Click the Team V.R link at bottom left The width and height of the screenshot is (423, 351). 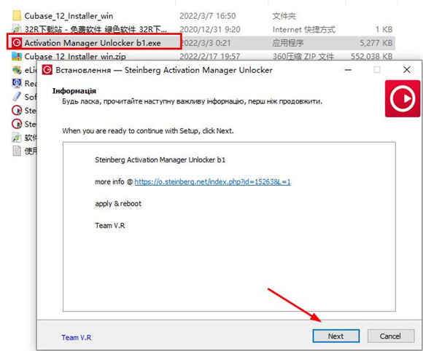[77, 337]
